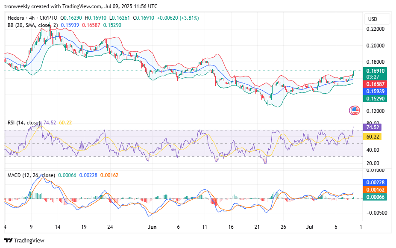The image size is (396, 248).
Task: Click the TradingView text at bottom left
Action: (29, 240)
